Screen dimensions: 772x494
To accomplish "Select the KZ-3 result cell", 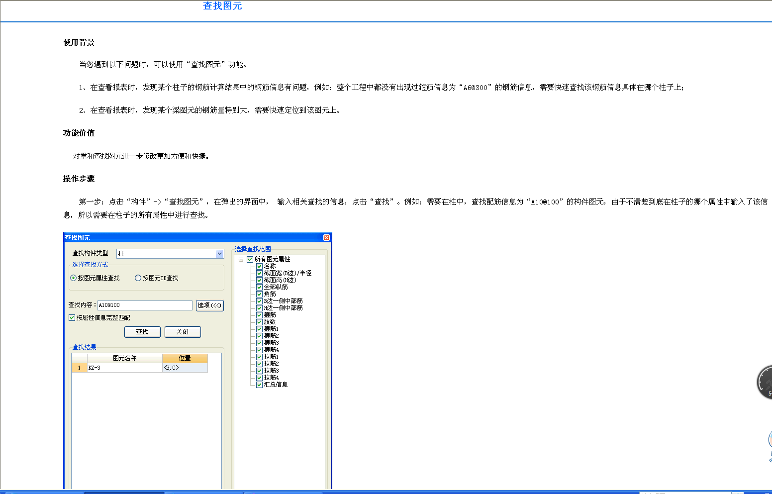I will tap(125, 368).
